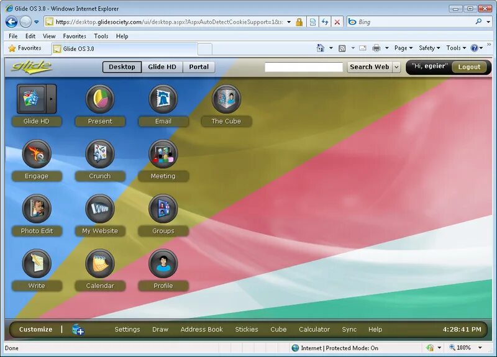Launch the My Website icon
497x357 pixels.
(x=100, y=209)
